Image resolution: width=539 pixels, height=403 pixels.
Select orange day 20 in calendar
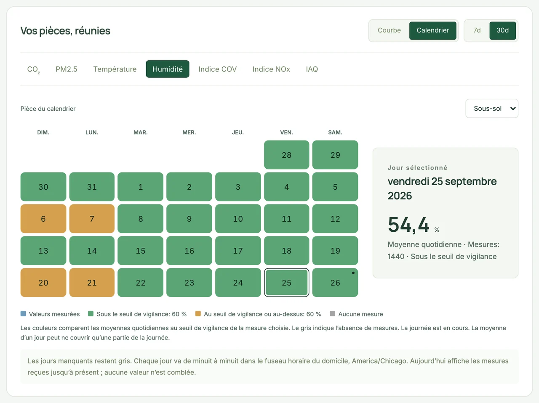coord(43,283)
